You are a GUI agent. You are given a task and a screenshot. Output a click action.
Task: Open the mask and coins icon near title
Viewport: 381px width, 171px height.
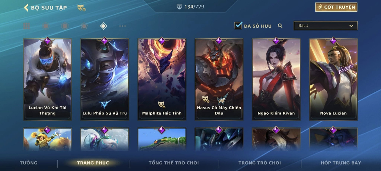[x=82, y=8]
